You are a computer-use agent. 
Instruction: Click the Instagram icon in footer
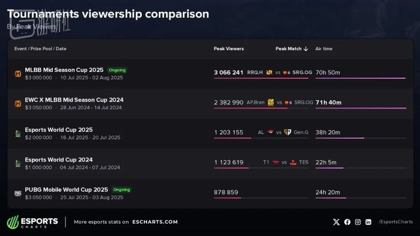pyautogui.click(x=358, y=222)
